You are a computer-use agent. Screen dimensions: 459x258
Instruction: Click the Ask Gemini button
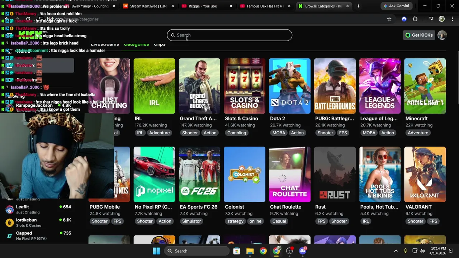coord(397,6)
